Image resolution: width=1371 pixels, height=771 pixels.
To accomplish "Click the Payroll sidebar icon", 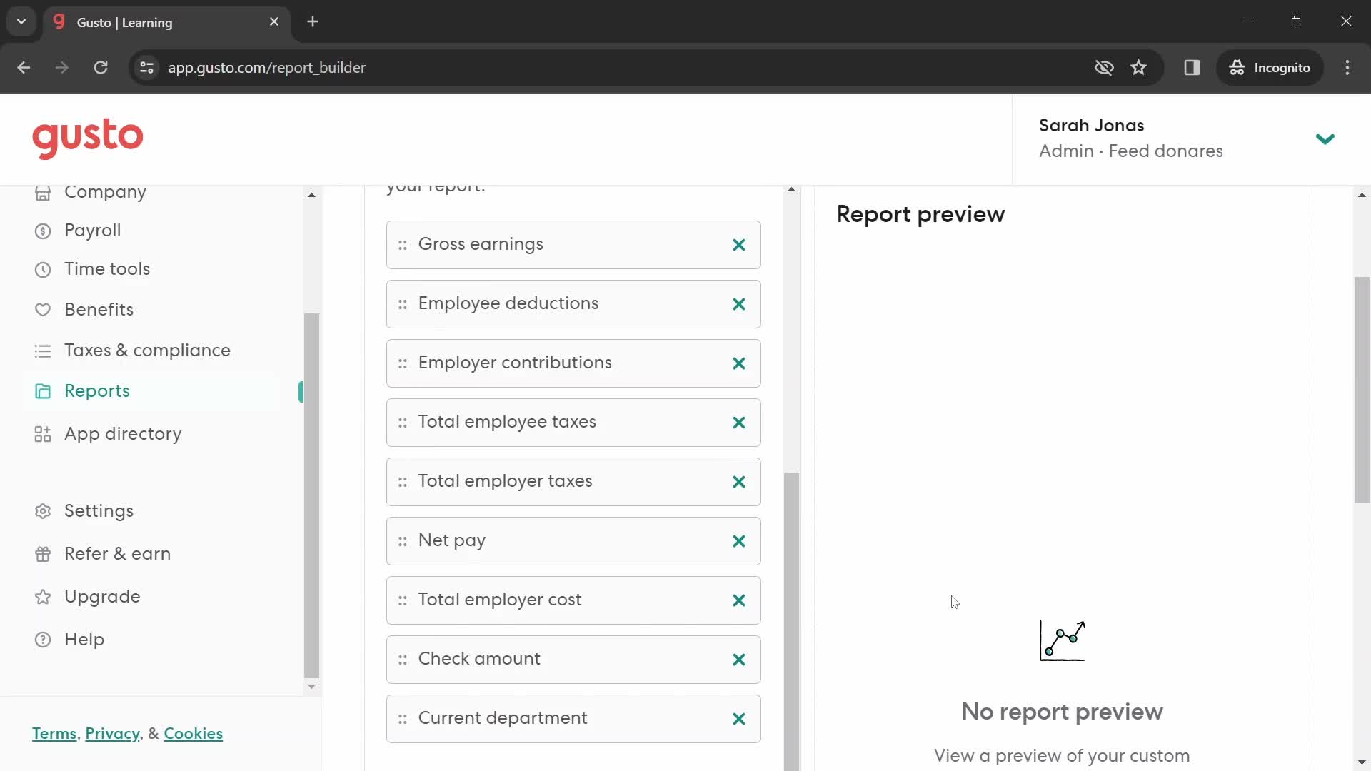I will click(x=44, y=230).
